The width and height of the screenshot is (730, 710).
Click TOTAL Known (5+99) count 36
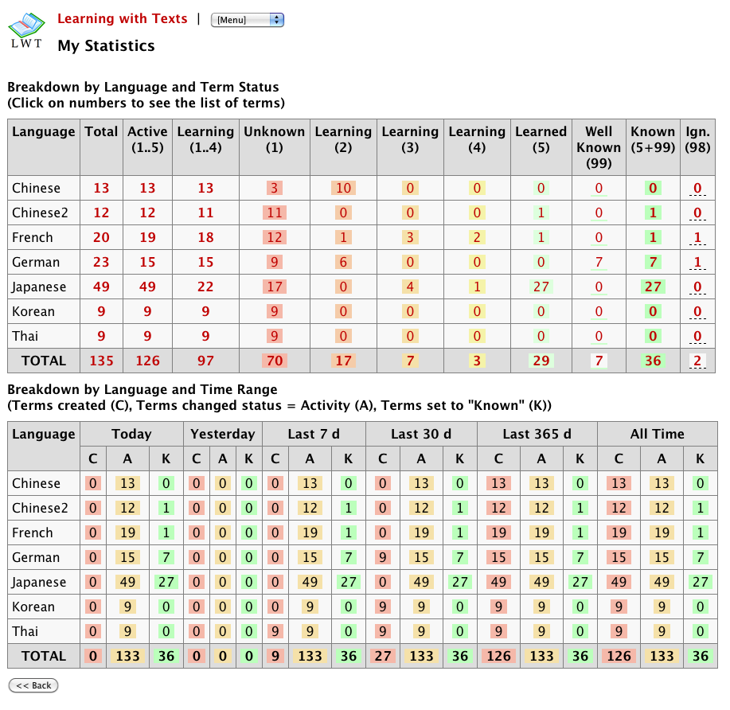[x=653, y=361]
